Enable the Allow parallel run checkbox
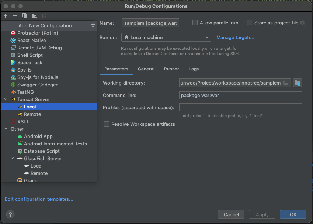Viewport: 313px width, 224px height. click(x=195, y=23)
